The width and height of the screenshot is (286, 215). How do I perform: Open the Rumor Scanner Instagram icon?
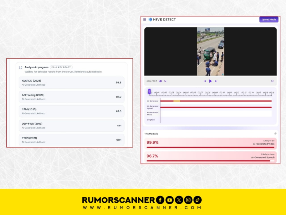pos(188,200)
